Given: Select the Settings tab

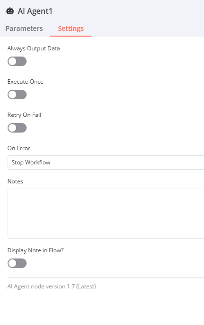Looking at the screenshot, I should click(71, 29).
